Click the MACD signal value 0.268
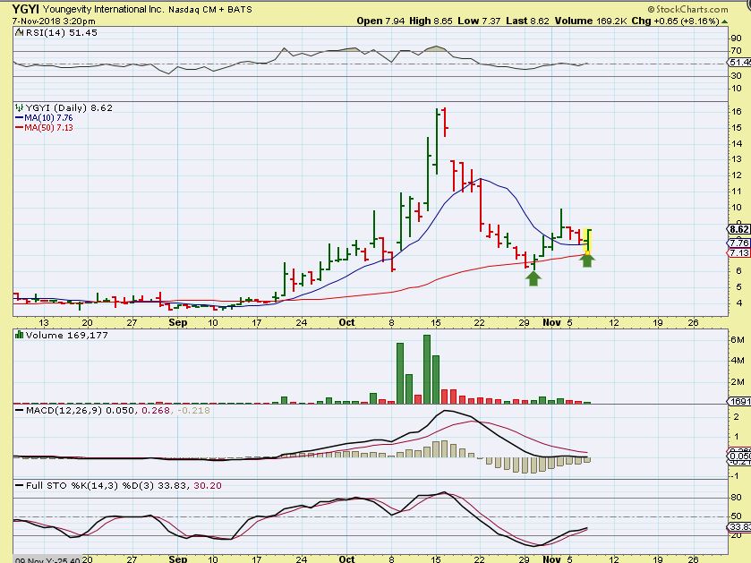The image size is (751, 563). click(156, 410)
